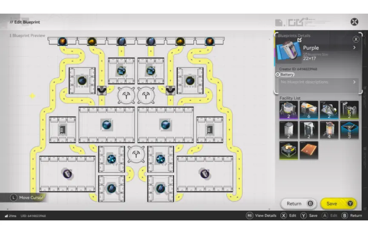The image size is (368, 234).
Task: Click the bottom center power pylon icon
Action: pyautogui.click(x=136, y=154)
